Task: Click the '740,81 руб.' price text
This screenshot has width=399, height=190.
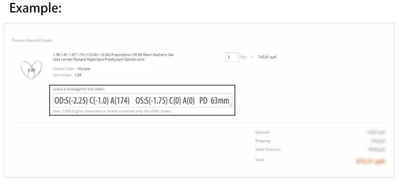Action: (267, 57)
